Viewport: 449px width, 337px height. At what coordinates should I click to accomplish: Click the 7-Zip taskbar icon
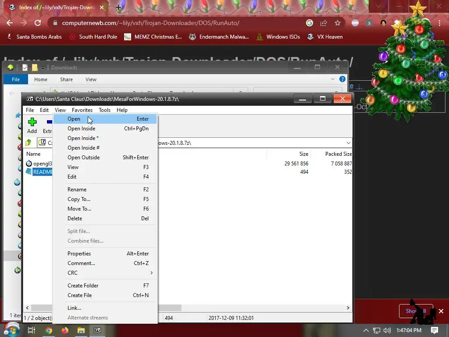coord(97,330)
